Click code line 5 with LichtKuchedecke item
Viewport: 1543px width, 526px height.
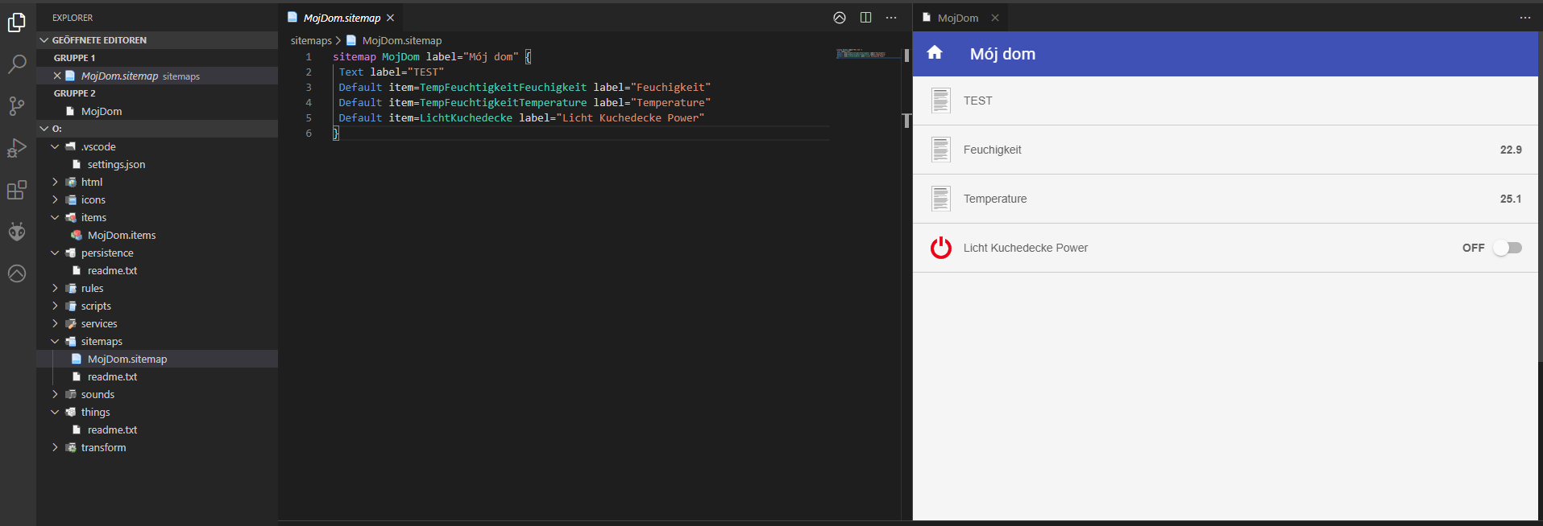tap(521, 117)
